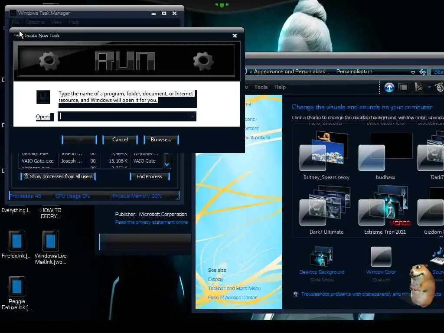
Task: Select the Britney_Spears sexxy theme
Action: (x=326, y=155)
